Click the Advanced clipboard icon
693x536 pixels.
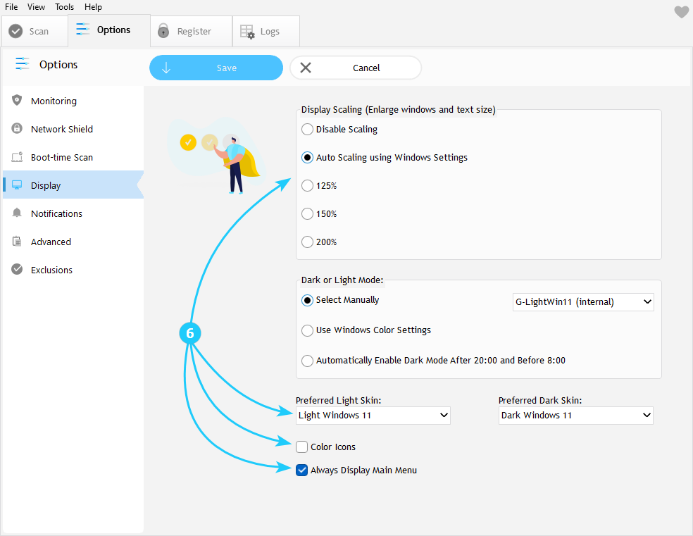point(17,242)
